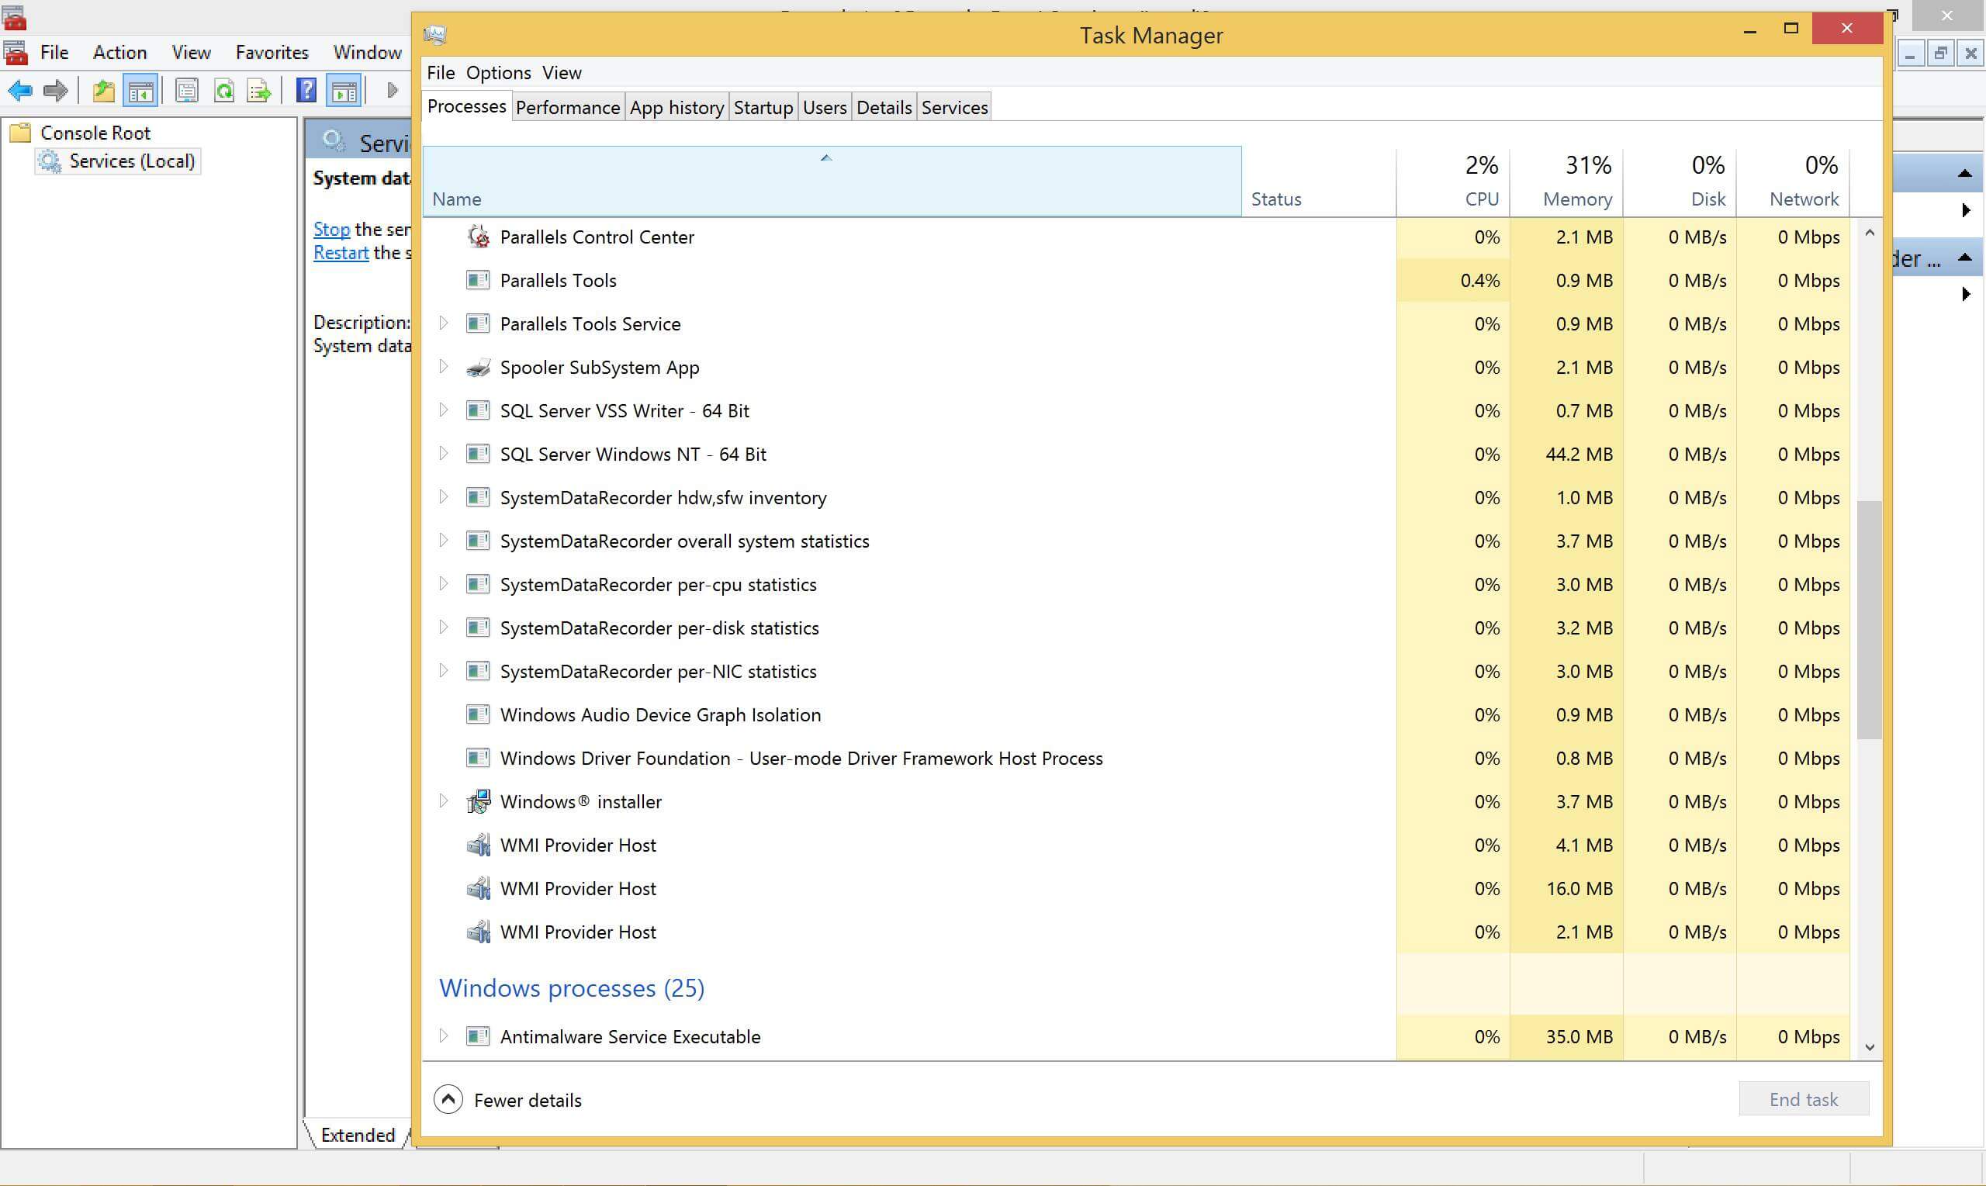Click the Export List icon

260,90
